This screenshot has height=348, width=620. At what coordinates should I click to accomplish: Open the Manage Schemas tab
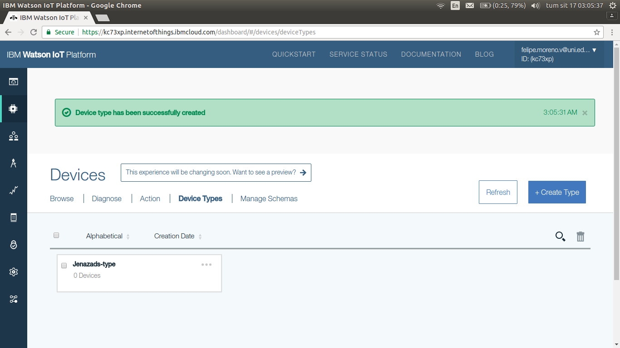[x=269, y=198]
